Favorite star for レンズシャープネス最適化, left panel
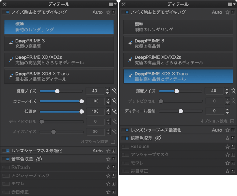This screenshot has height=196, width=237. coord(108,151)
